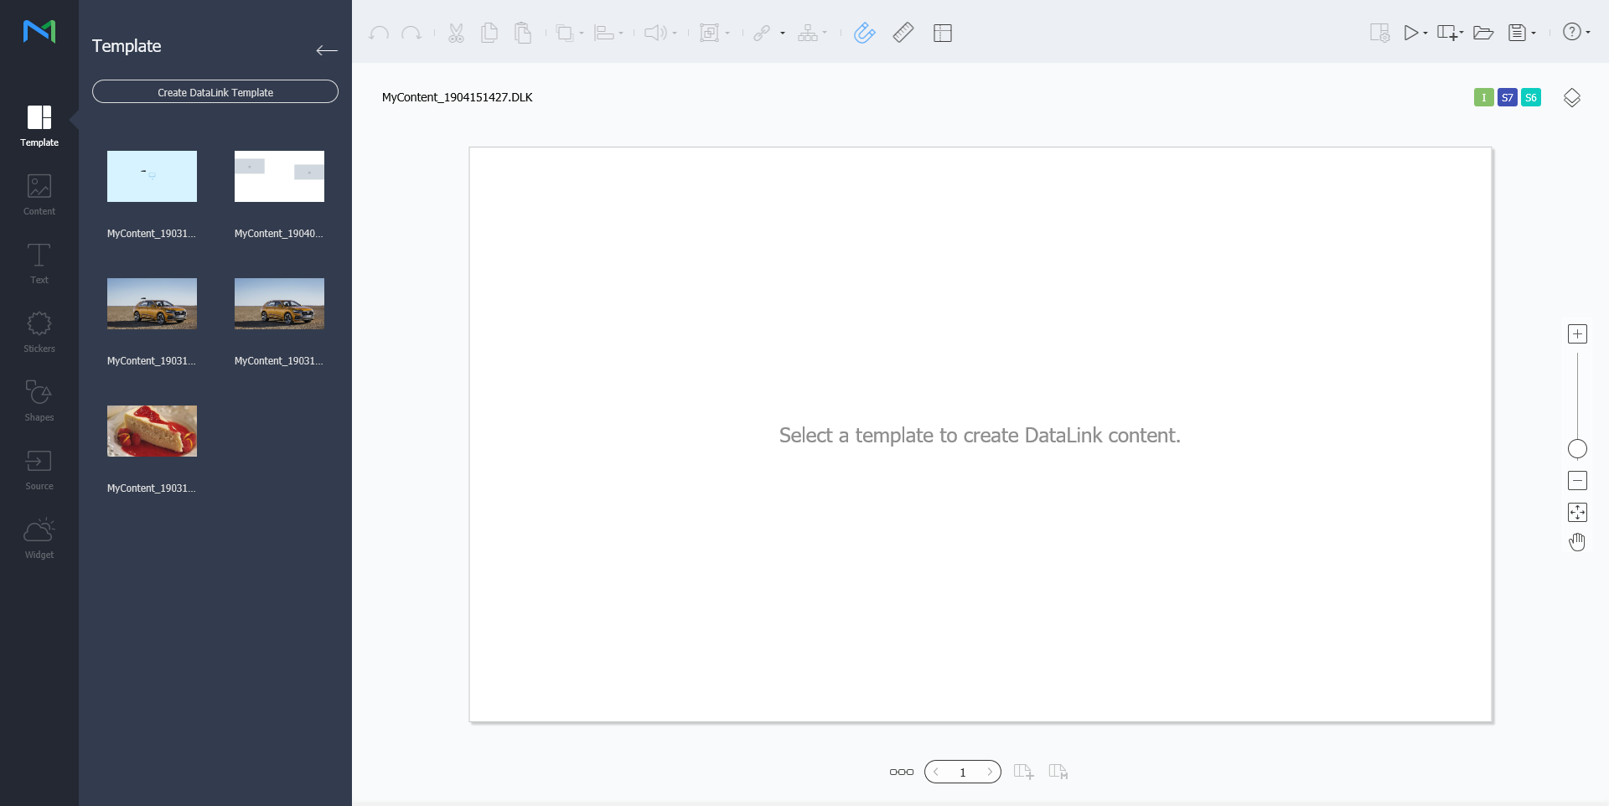Click the fit-to-screen icon
This screenshot has width=1609, height=806.
(x=1577, y=512)
